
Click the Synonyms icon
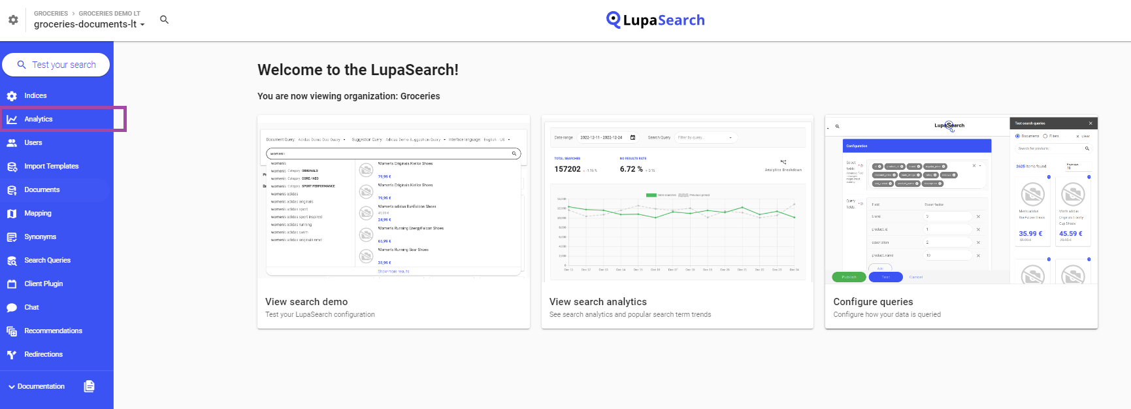[12, 237]
